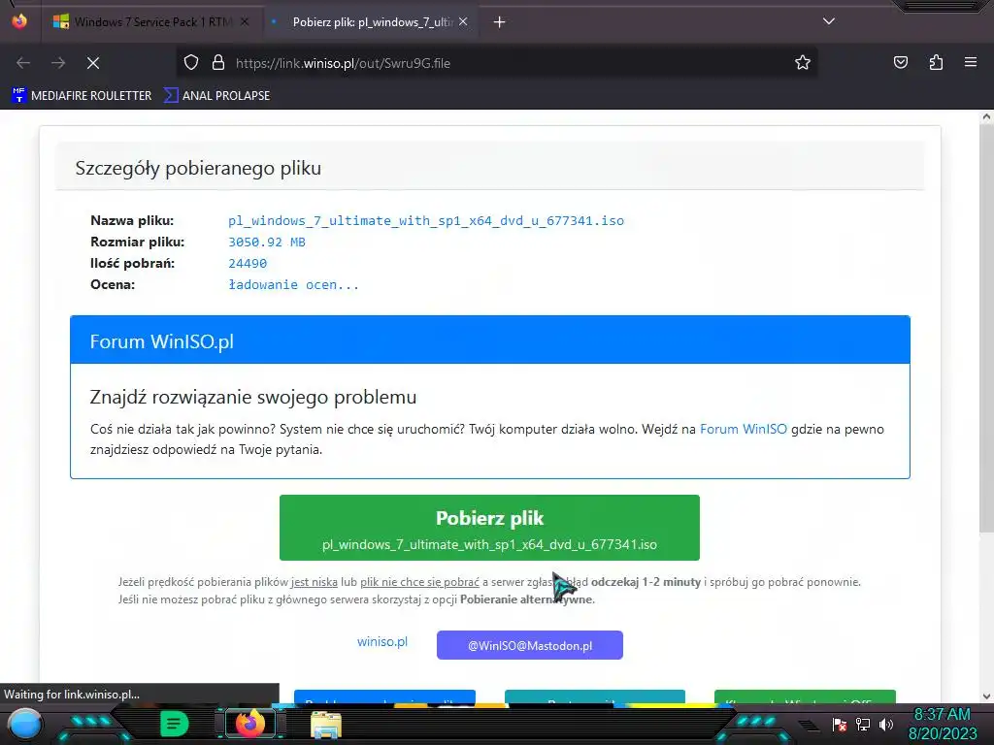Click the file name pl_windows_7_ultimate iso text
The width and height of the screenshot is (994, 745).
[426, 220]
